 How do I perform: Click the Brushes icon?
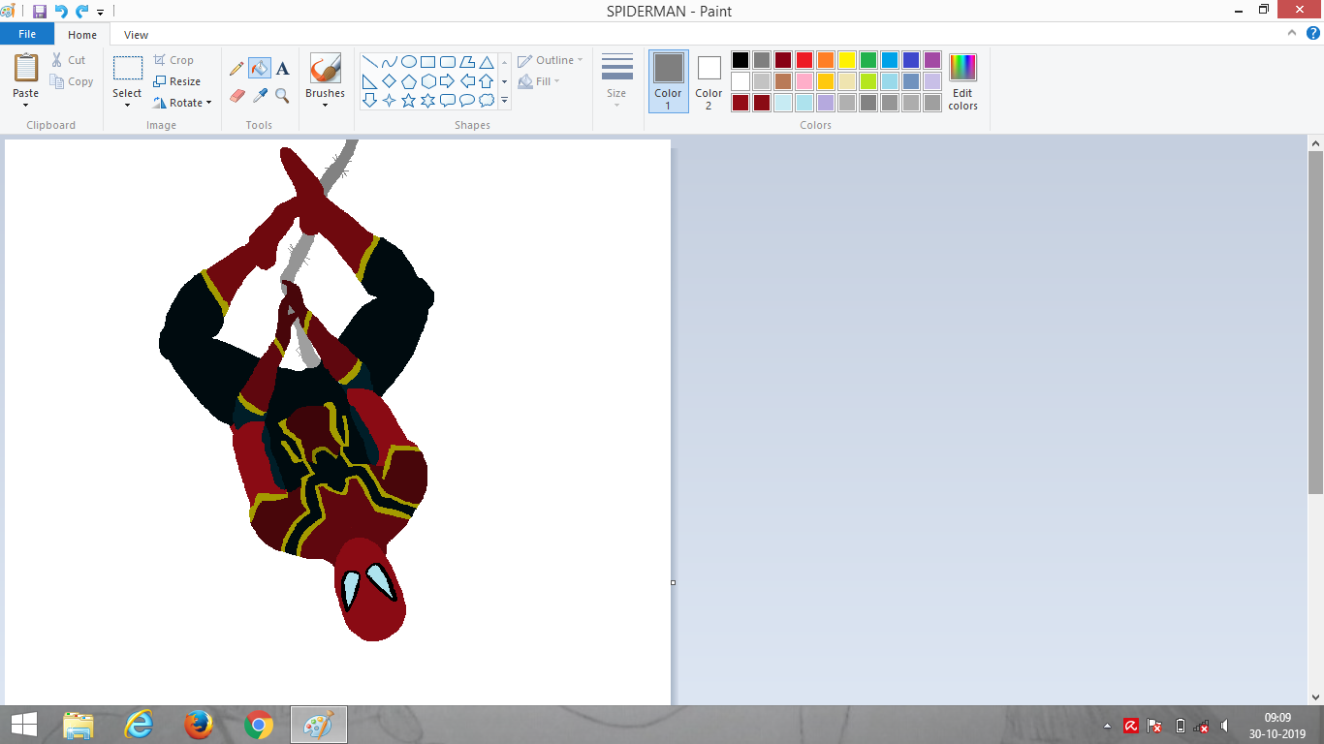pos(325,69)
